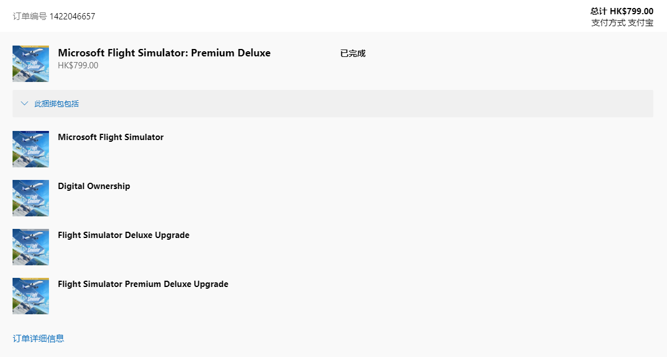This screenshot has width=667, height=357.
Task: Click the Microsoft Flight Simulator: Premium Deluxe title
Action: (x=164, y=53)
